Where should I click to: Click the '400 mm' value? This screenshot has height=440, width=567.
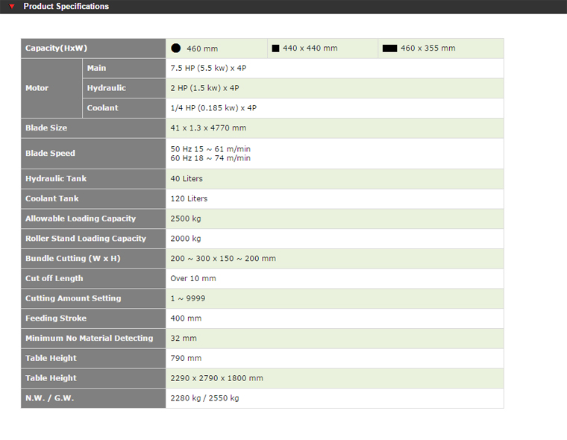click(x=186, y=318)
